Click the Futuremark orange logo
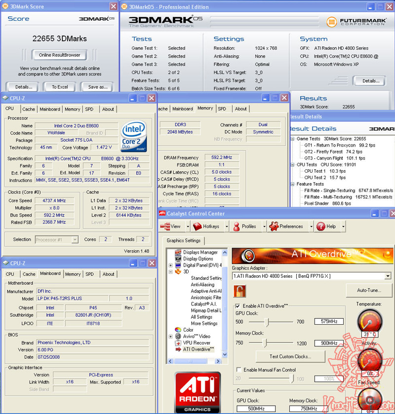 click(x=331, y=22)
